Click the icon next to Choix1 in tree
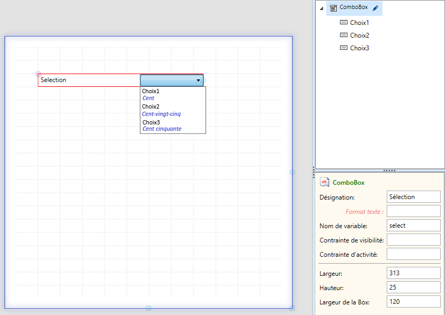This screenshot has height=315, width=445. [x=343, y=23]
